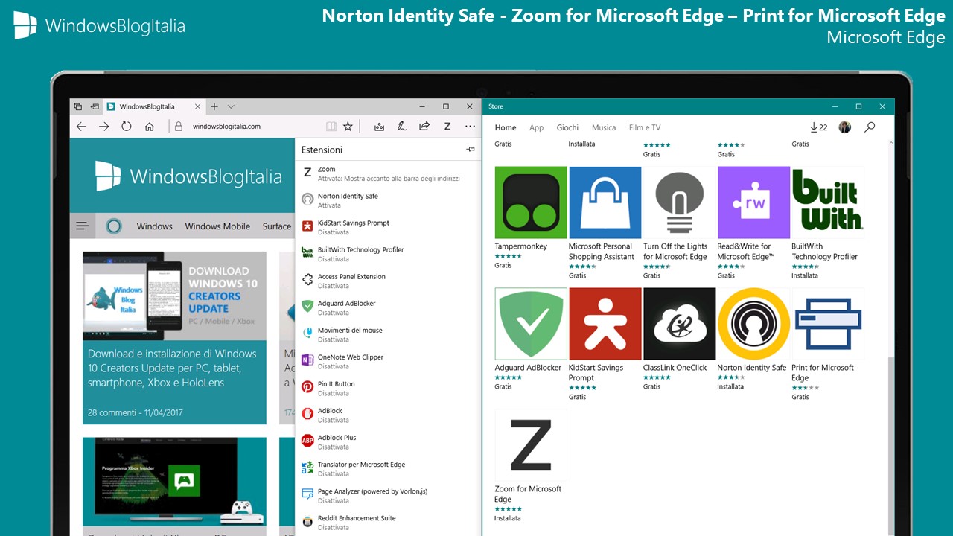
Task: Open Microsoft Personal Shopping Assistant tile
Action: pyautogui.click(x=605, y=223)
